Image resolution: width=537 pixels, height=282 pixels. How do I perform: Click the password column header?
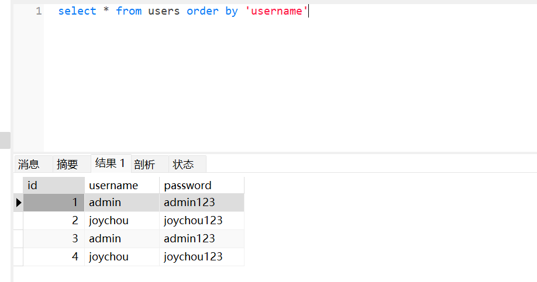tap(201, 185)
